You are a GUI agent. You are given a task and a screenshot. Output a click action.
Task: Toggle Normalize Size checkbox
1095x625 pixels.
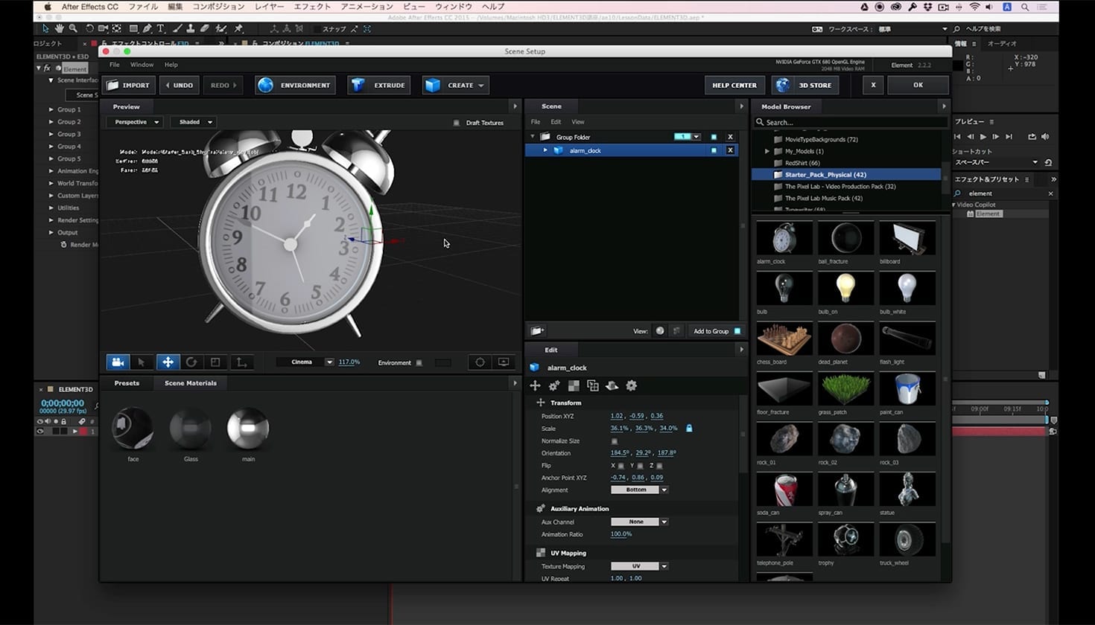(x=615, y=441)
